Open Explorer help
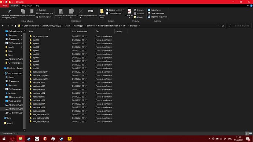The width and height of the screenshot is (253, 142). (x=251, y=5)
